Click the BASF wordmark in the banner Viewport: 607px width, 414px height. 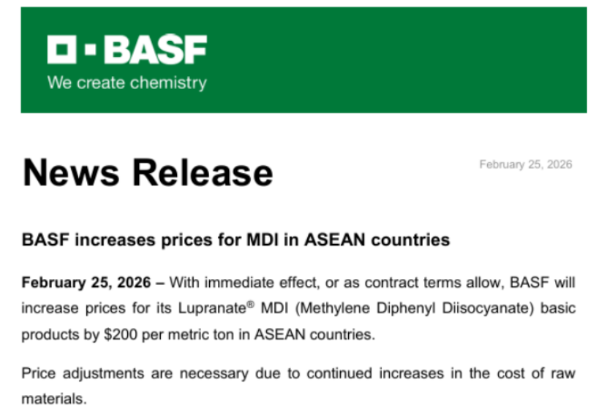click(x=155, y=50)
